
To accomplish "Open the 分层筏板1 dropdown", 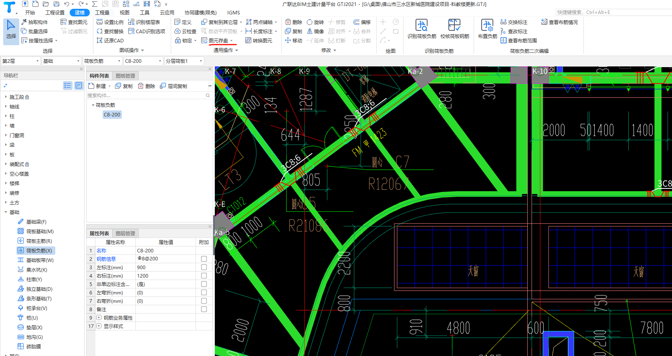I will 184,61.
